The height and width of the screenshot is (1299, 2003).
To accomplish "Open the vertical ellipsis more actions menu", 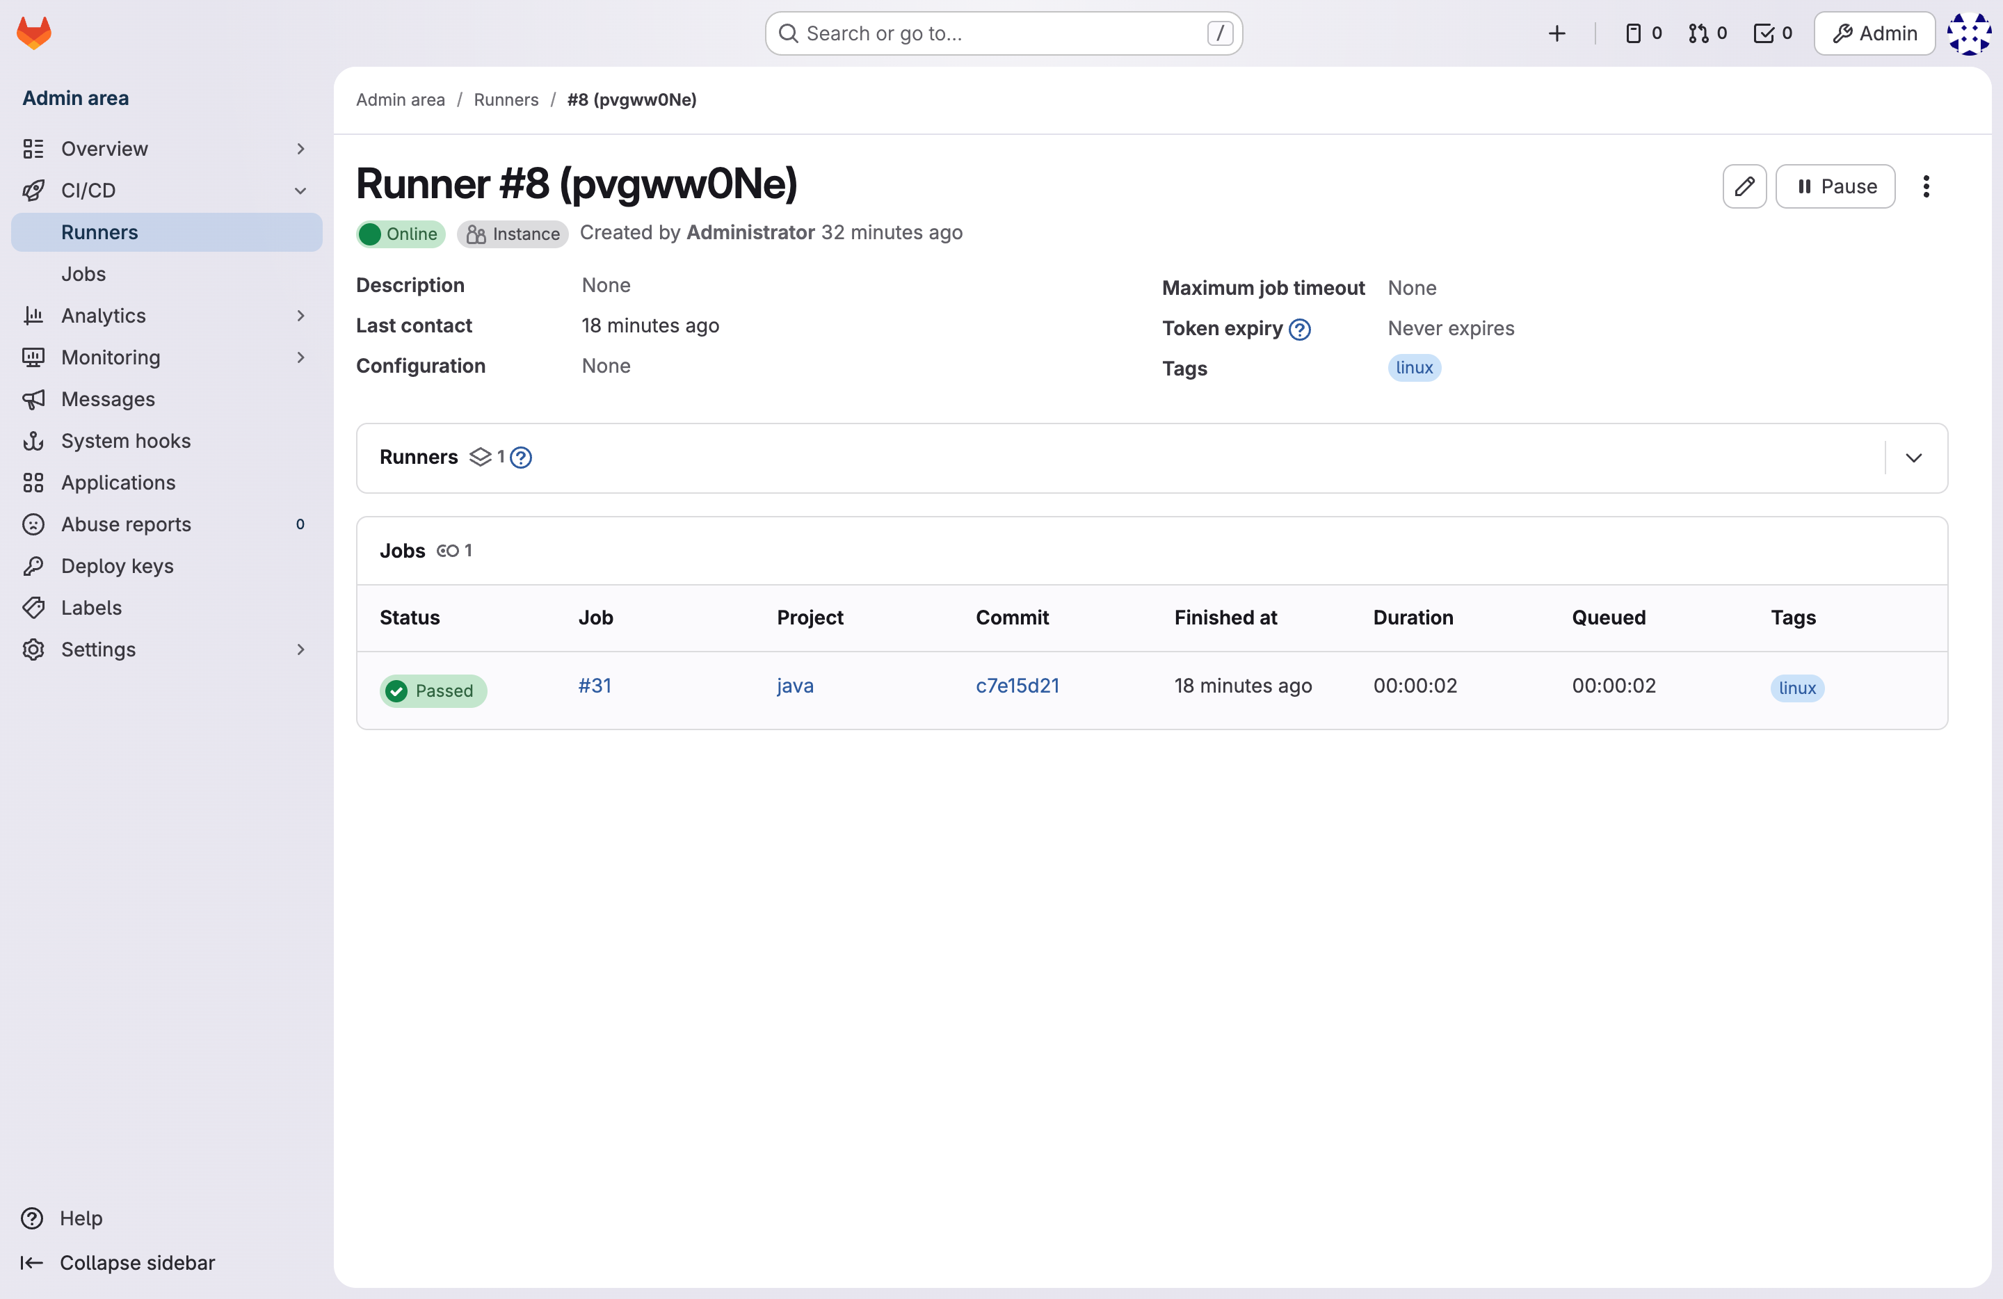I will coord(1926,186).
